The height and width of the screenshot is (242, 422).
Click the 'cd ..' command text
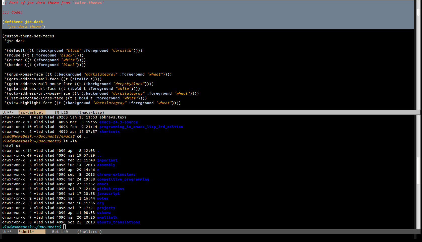click(82, 136)
